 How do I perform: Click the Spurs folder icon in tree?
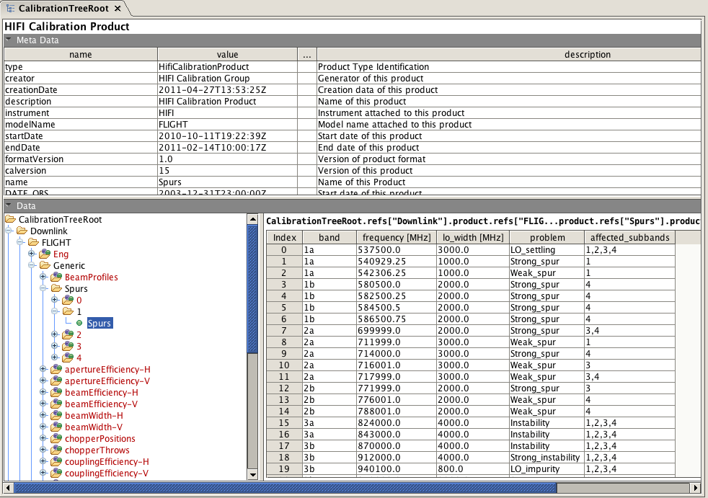(56, 288)
